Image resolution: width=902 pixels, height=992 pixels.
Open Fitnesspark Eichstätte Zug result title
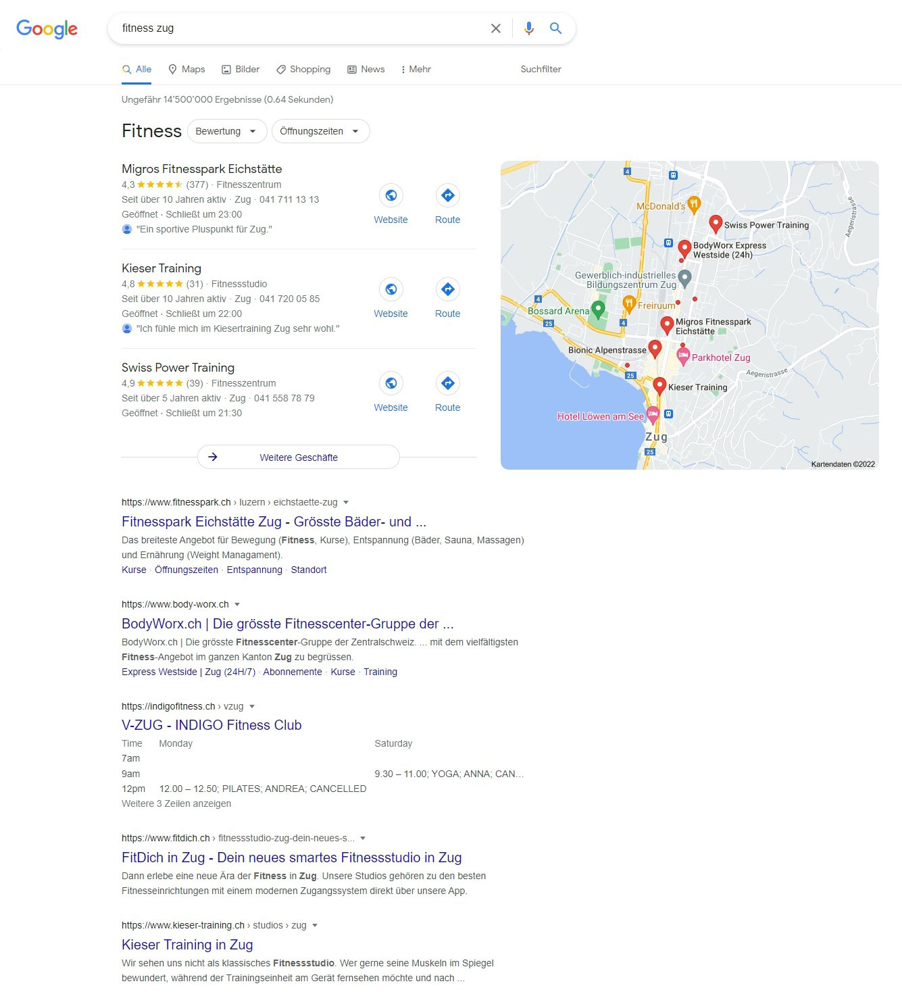pyautogui.click(x=274, y=522)
